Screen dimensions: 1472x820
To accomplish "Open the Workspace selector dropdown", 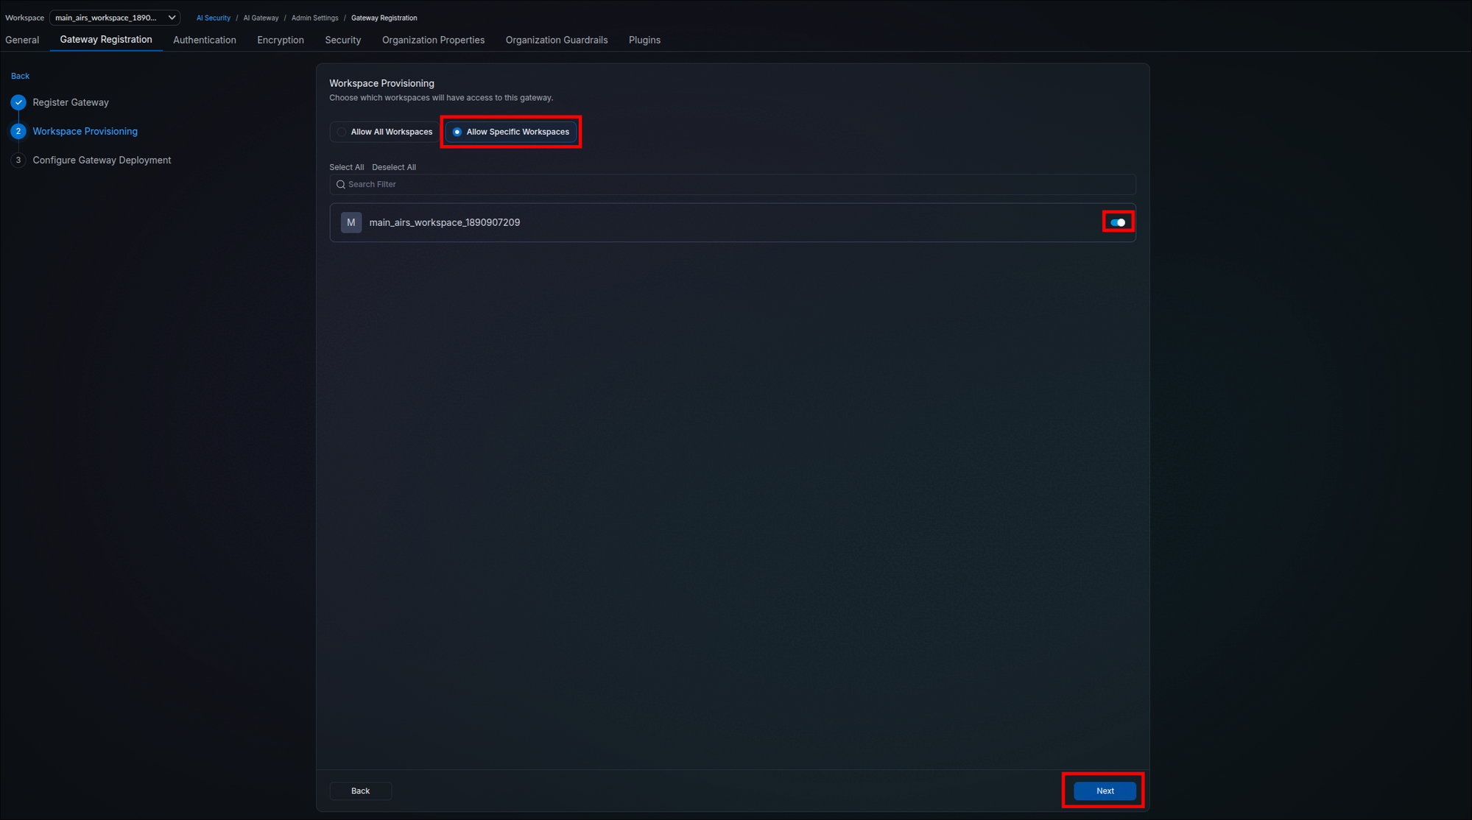I will (x=115, y=18).
